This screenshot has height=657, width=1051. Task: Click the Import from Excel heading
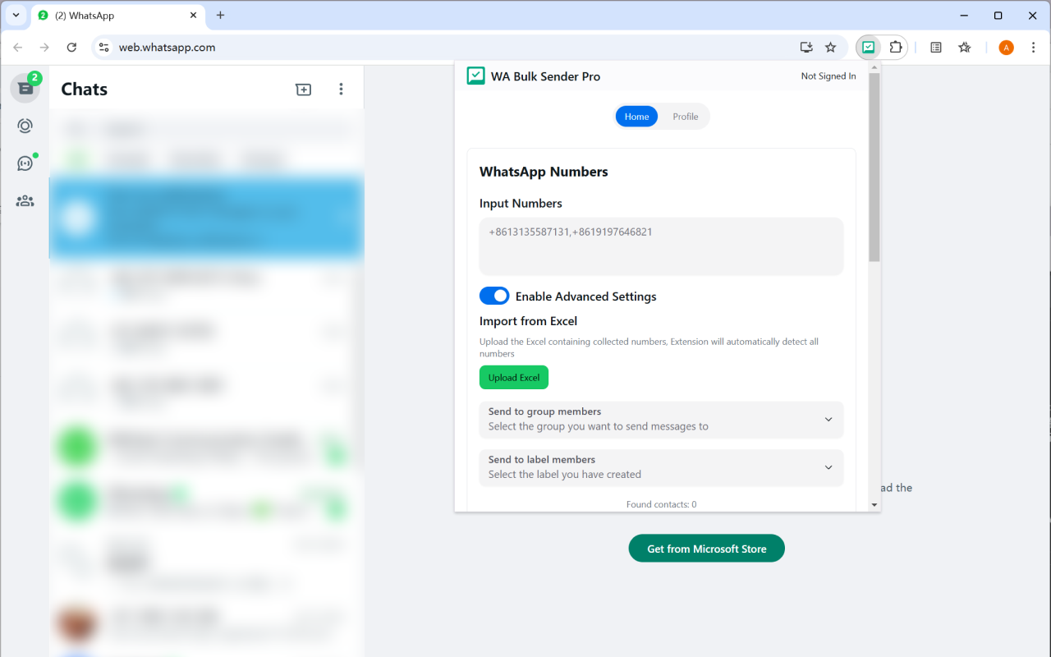528,321
